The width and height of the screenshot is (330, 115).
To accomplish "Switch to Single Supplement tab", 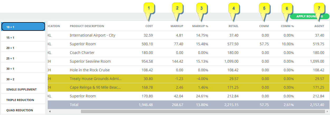I will pos(23,89).
